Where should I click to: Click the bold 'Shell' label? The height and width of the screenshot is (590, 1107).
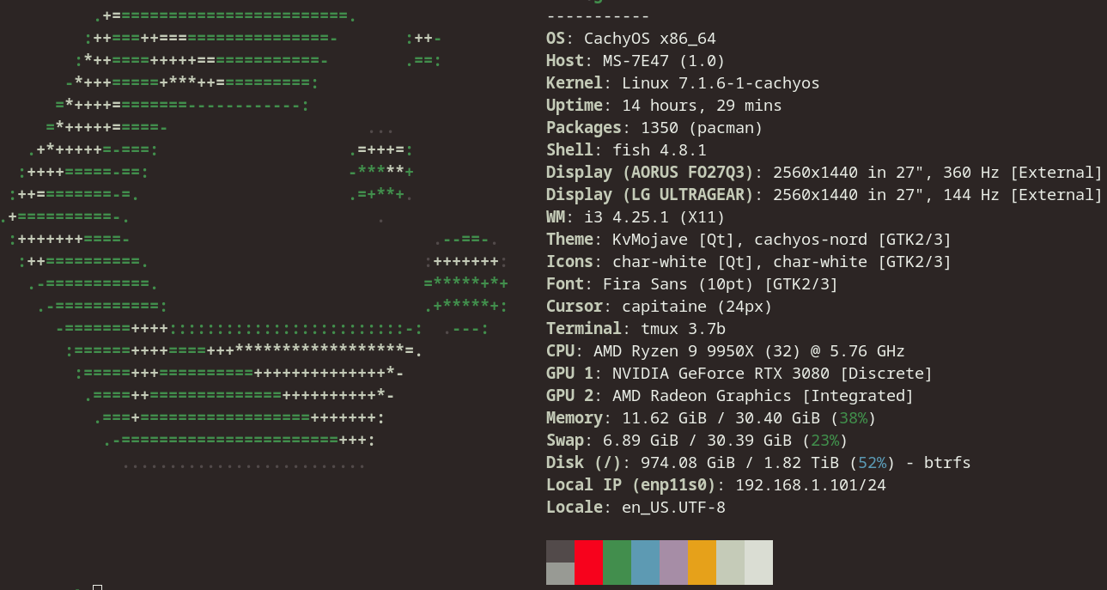pos(569,150)
